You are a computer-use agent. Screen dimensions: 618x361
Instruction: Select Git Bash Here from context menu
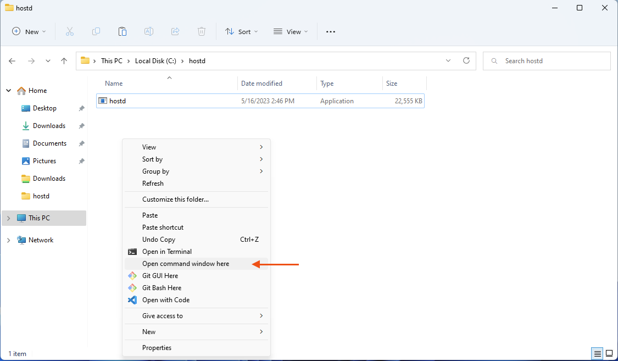(162, 288)
